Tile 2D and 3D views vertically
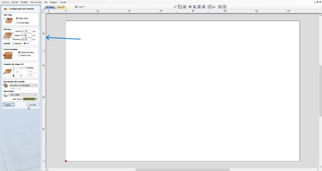 [x=225, y=7]
